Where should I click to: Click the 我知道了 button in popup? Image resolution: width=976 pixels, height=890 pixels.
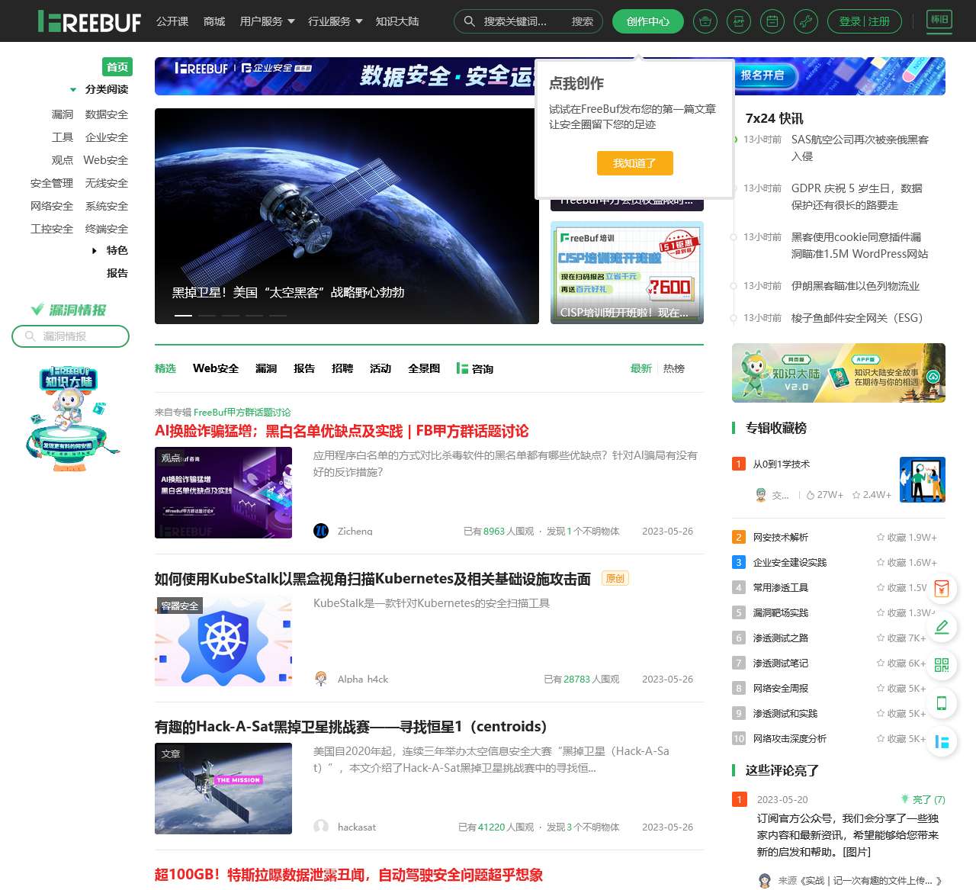tap(634, 163)
